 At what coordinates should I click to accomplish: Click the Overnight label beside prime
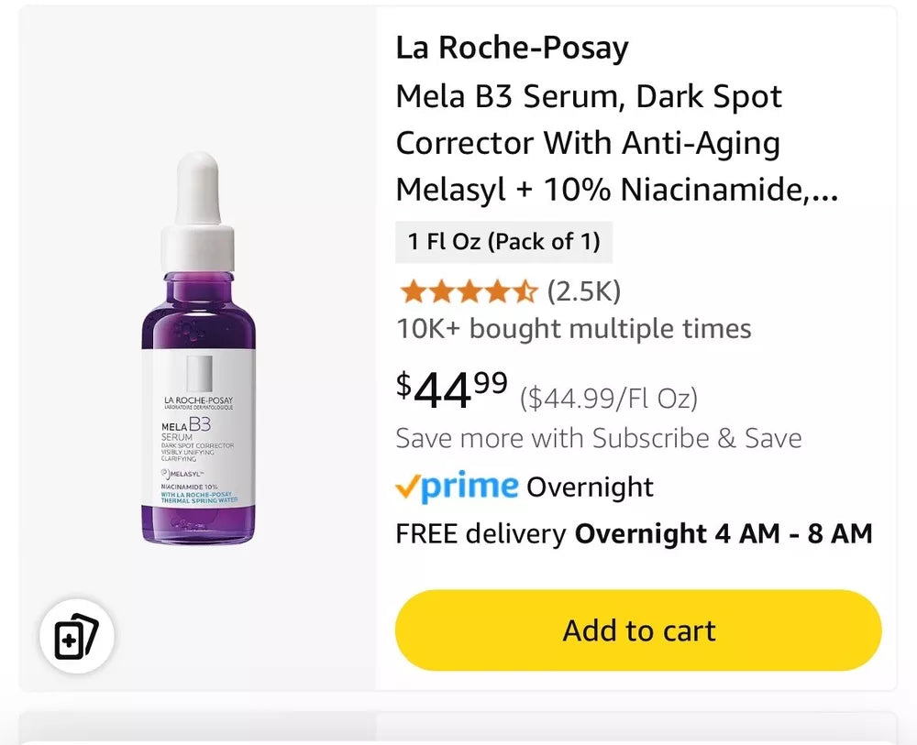(590, 487)
